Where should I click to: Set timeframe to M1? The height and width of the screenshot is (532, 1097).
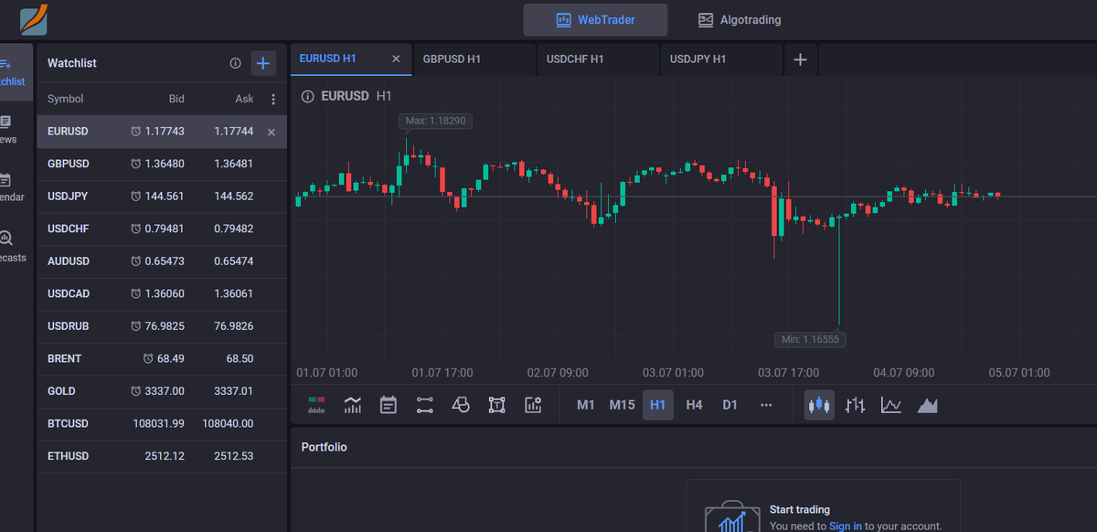coord(586,405)
